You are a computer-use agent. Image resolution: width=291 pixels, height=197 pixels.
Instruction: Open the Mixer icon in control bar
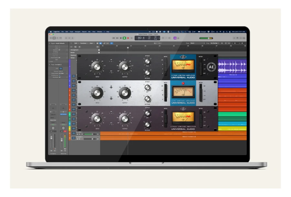point(69,38)
